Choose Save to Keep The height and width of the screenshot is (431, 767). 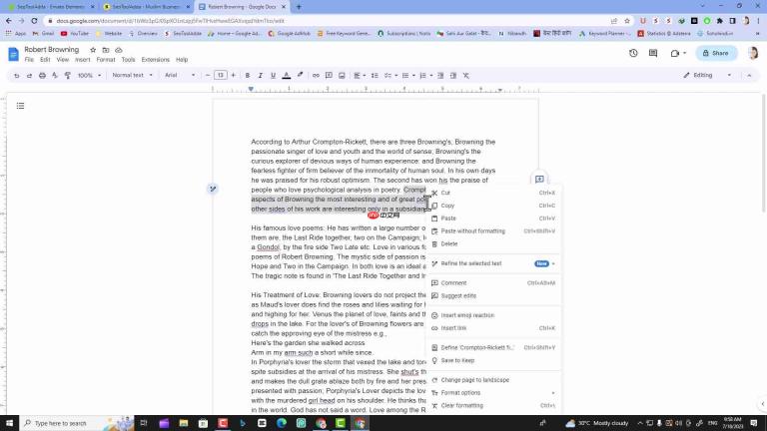click(x=494, y=360)
